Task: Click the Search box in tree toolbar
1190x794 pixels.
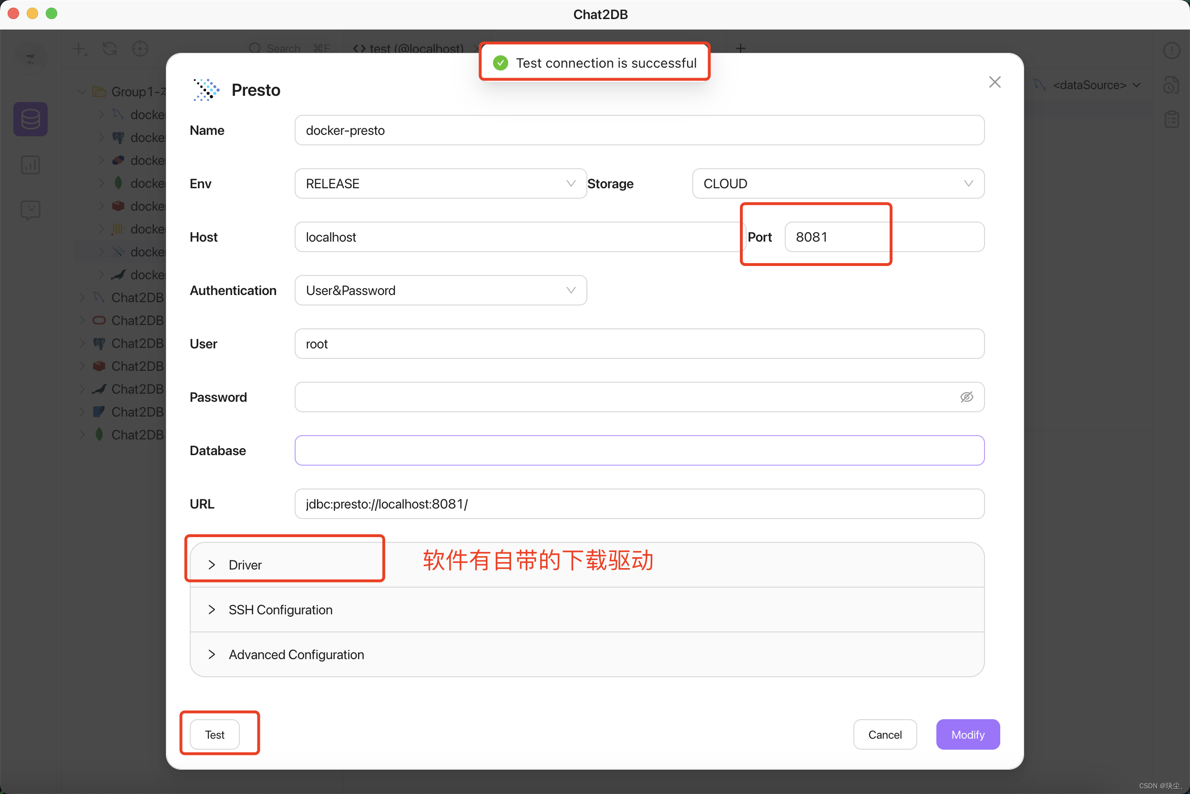Action: coord(290,49)
